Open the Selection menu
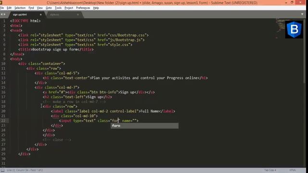This screenshot has width=308, height=173. pyautogui.click(x=20, y=8)
